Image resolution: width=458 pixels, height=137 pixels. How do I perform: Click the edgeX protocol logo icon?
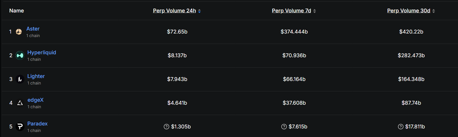pyautogui.click(x=20, y=103)
